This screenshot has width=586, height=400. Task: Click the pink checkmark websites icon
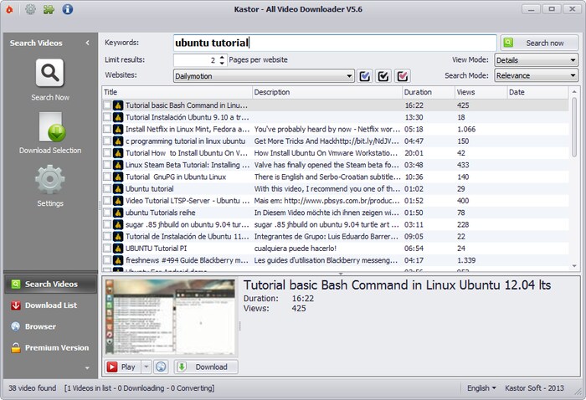pos(402,76)
